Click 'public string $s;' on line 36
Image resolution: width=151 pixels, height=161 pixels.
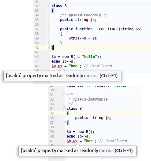93,118
